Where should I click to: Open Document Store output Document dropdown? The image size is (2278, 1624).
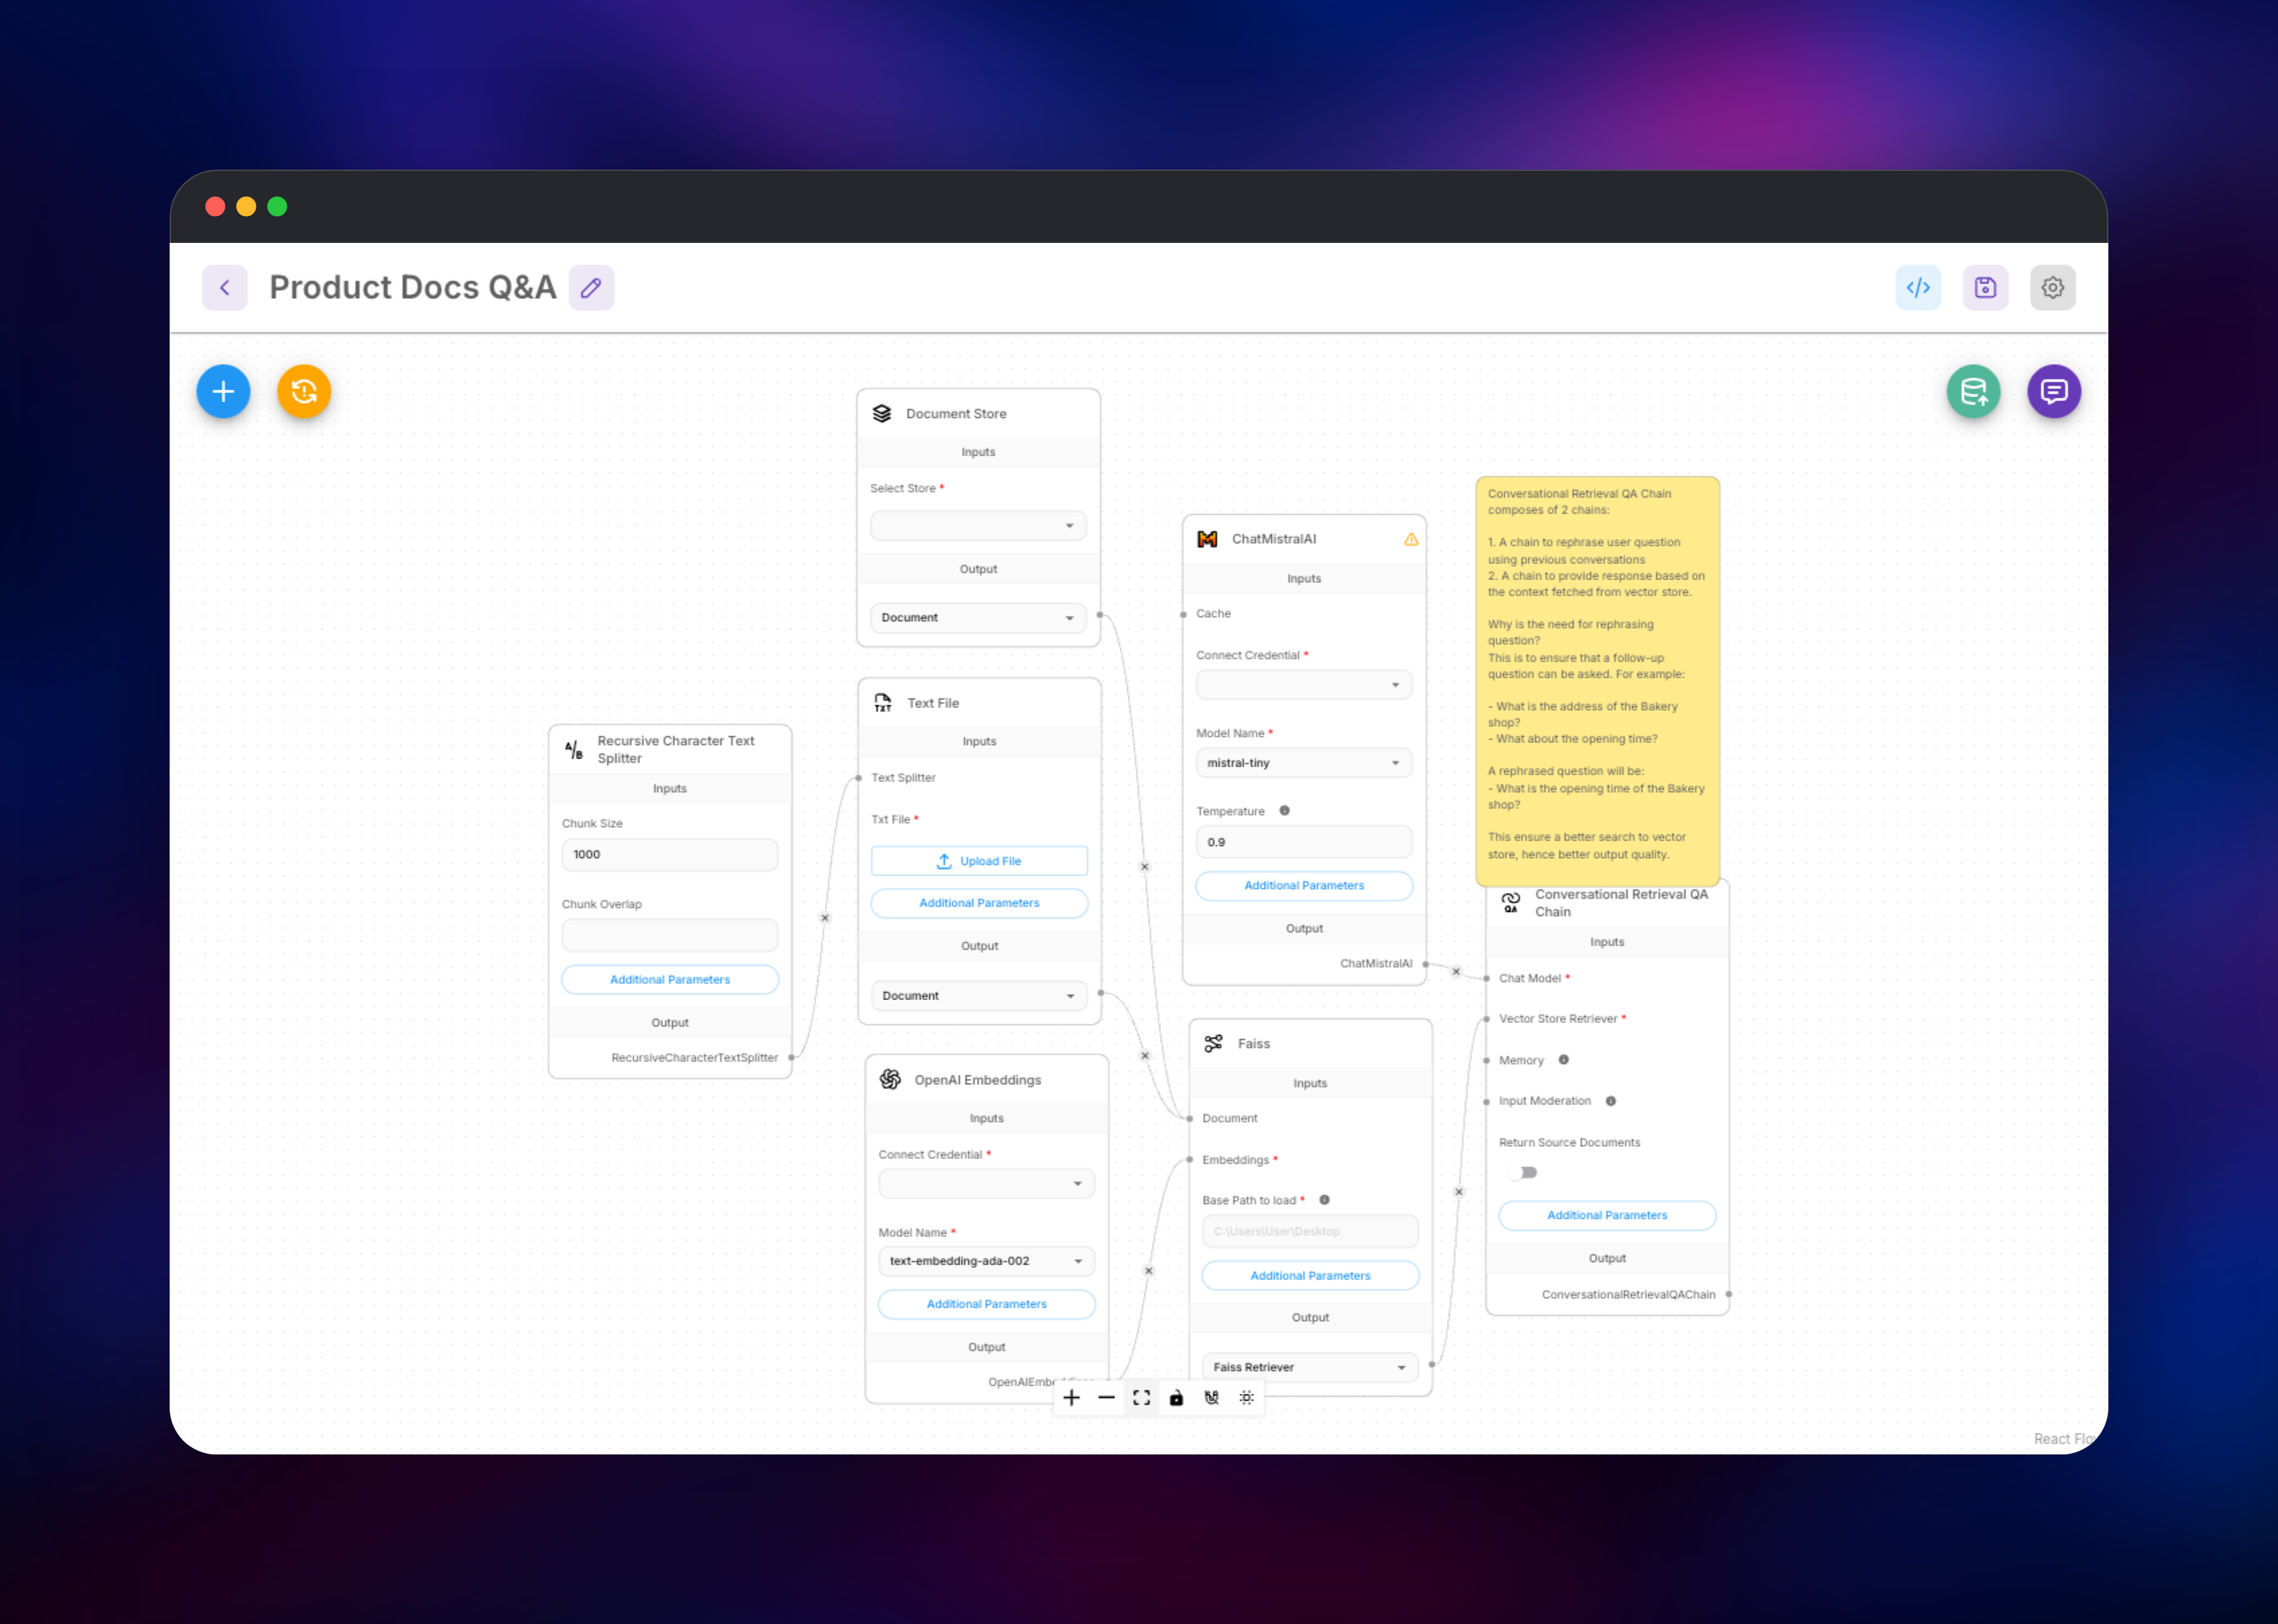coord(978,618)
